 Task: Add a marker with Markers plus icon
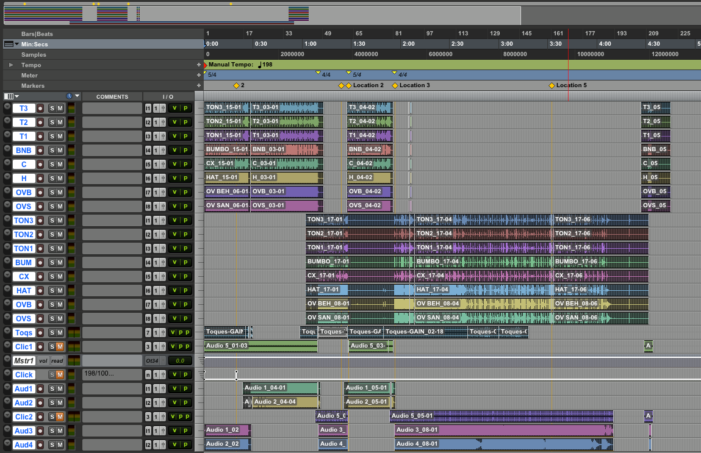[x=199, y=85]
